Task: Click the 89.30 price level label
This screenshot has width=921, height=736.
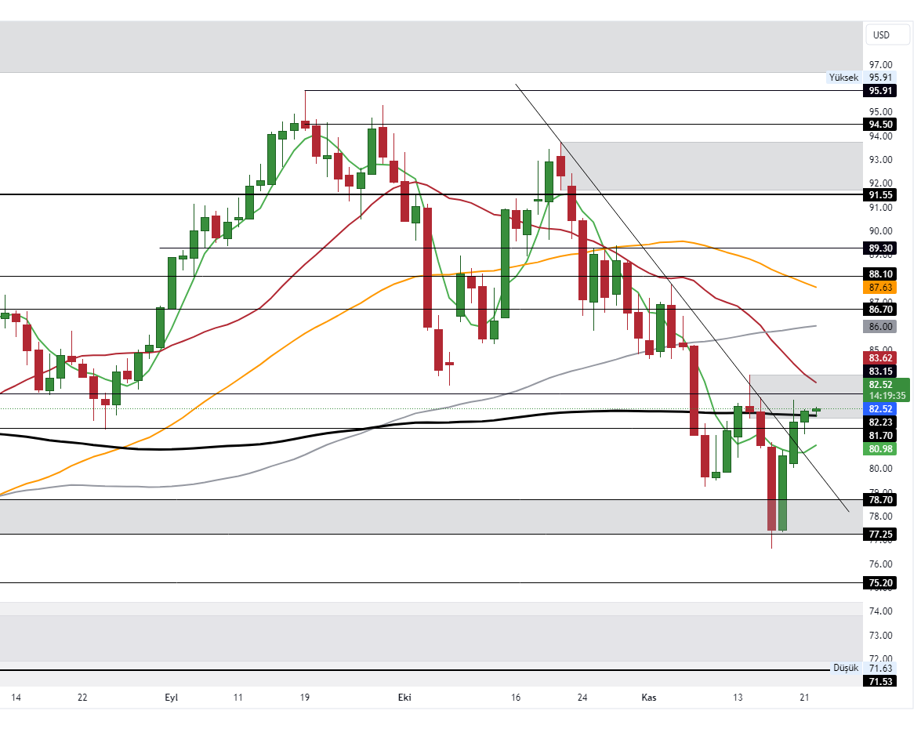Action: 881,248
